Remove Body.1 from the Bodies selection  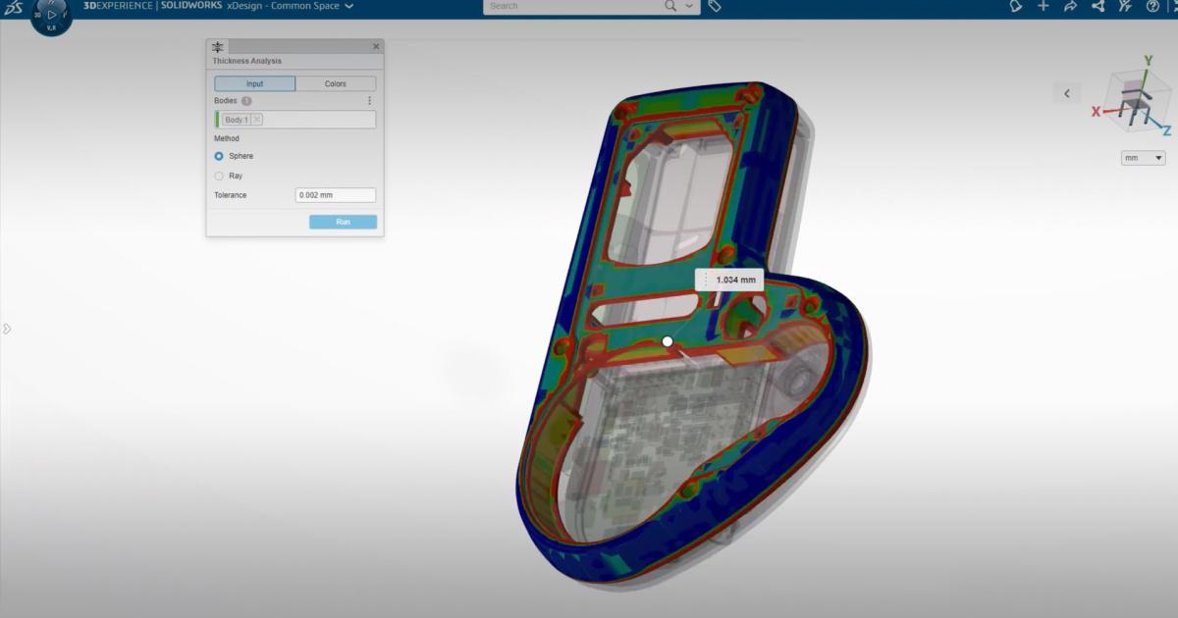click(x=257, y=120)
